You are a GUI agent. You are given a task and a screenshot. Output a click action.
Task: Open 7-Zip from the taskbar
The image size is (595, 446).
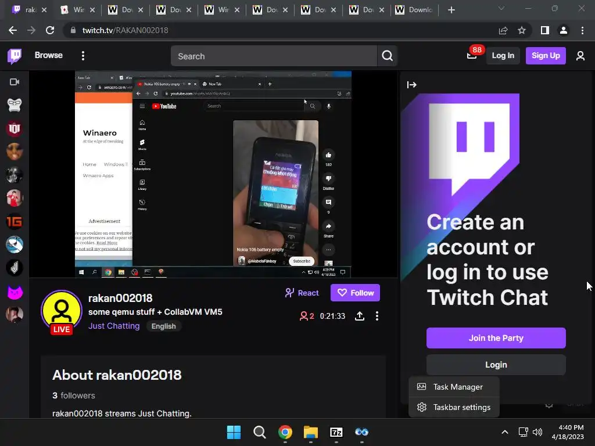pyautogui.click(x=336, y=432)
